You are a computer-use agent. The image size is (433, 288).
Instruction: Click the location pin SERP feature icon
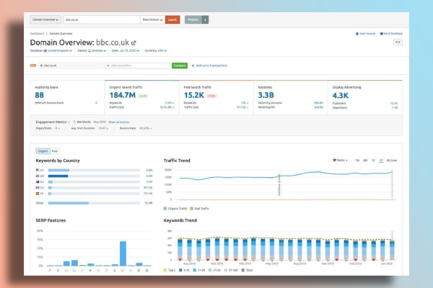pyautogui.click(x=58, y=271)
